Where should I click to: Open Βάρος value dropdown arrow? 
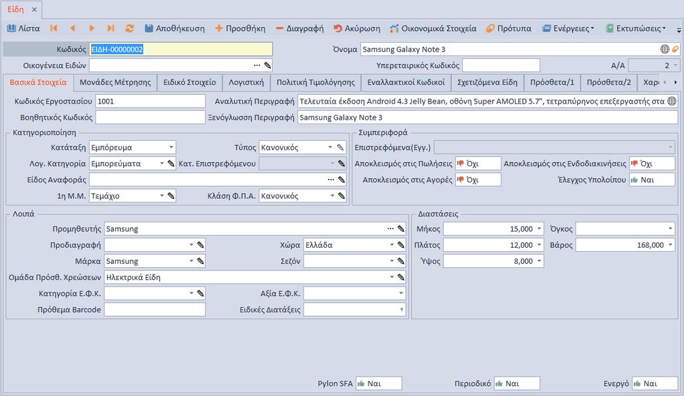(671, 245)
